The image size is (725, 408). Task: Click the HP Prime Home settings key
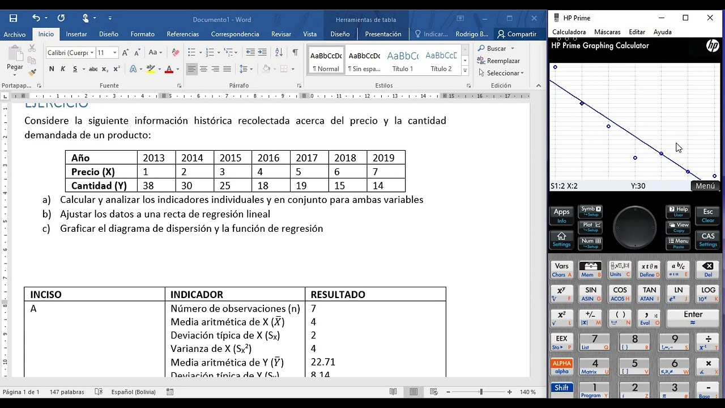pyautogui.click(x=562, y=239)
